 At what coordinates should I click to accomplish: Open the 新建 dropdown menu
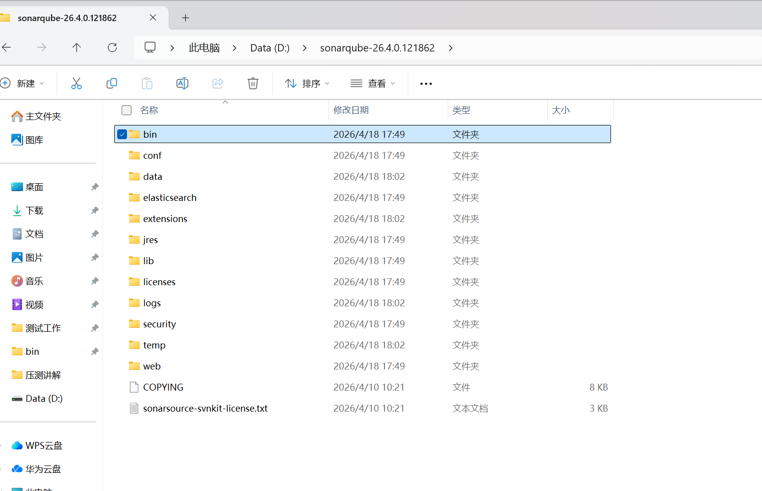[23, 83]
